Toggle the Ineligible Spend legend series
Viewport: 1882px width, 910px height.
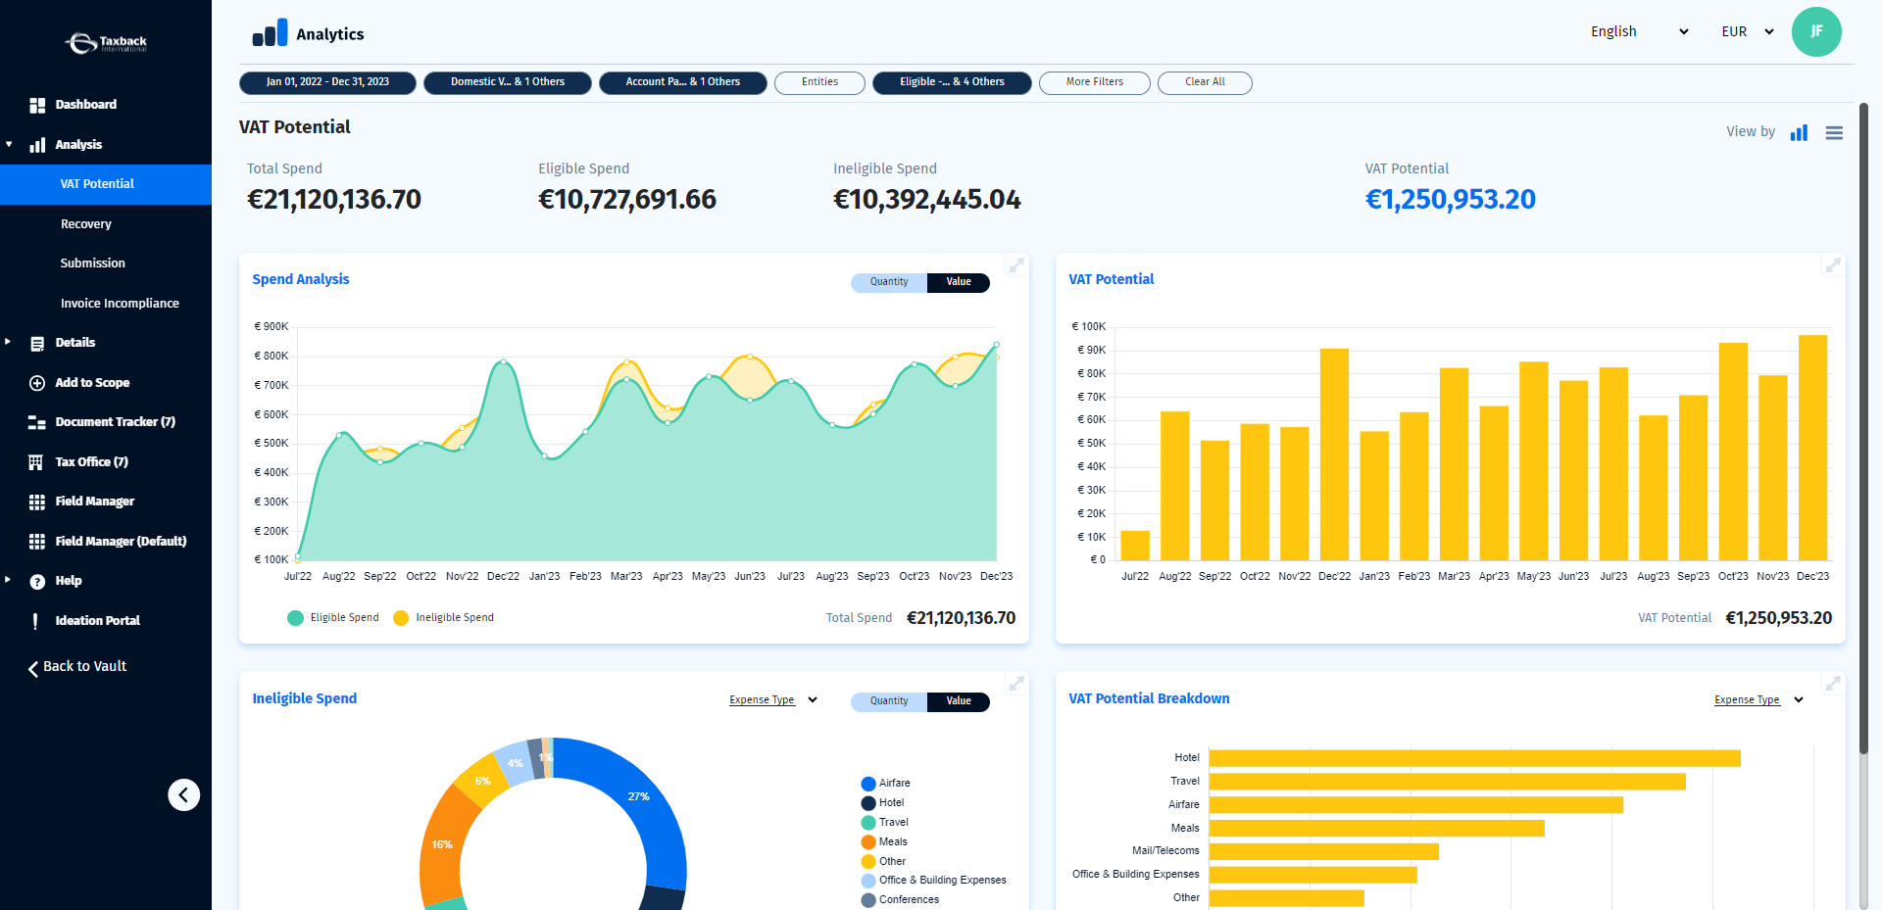tap(443, 618)
